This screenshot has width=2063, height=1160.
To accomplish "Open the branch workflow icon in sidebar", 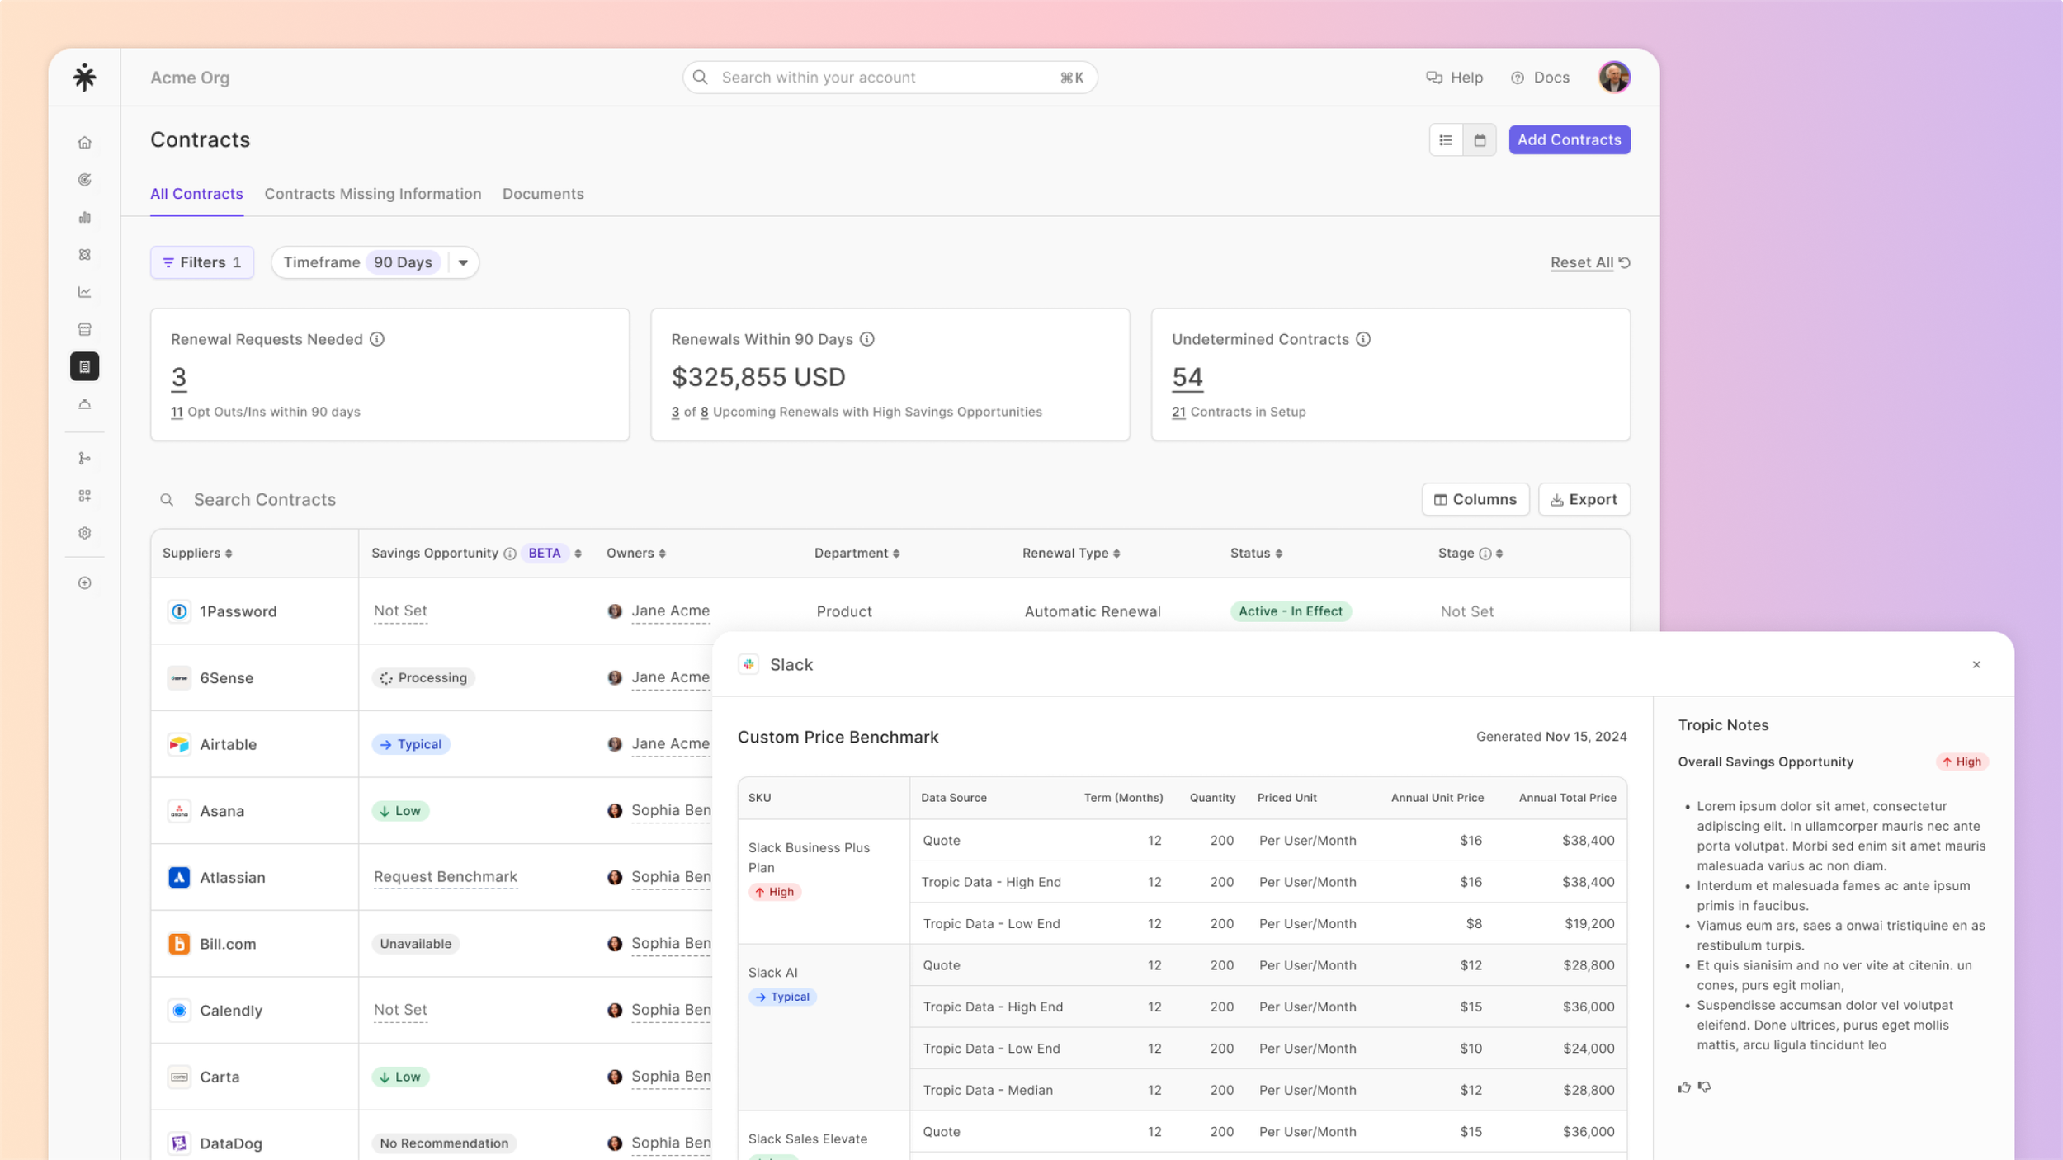I will pos(84,458).
